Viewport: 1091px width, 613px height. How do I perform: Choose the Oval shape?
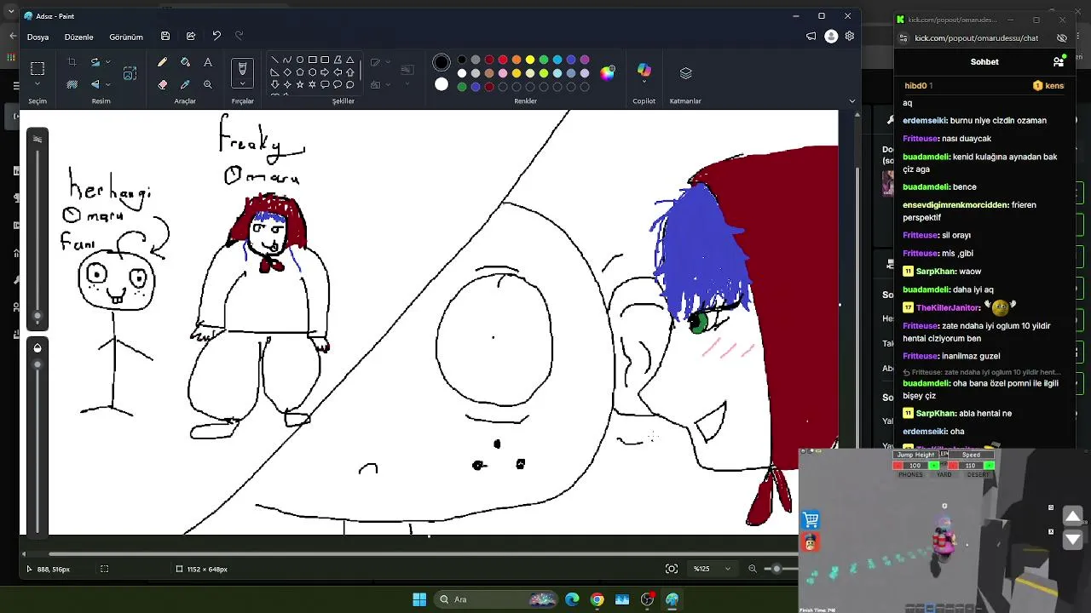tap(300, 60)
